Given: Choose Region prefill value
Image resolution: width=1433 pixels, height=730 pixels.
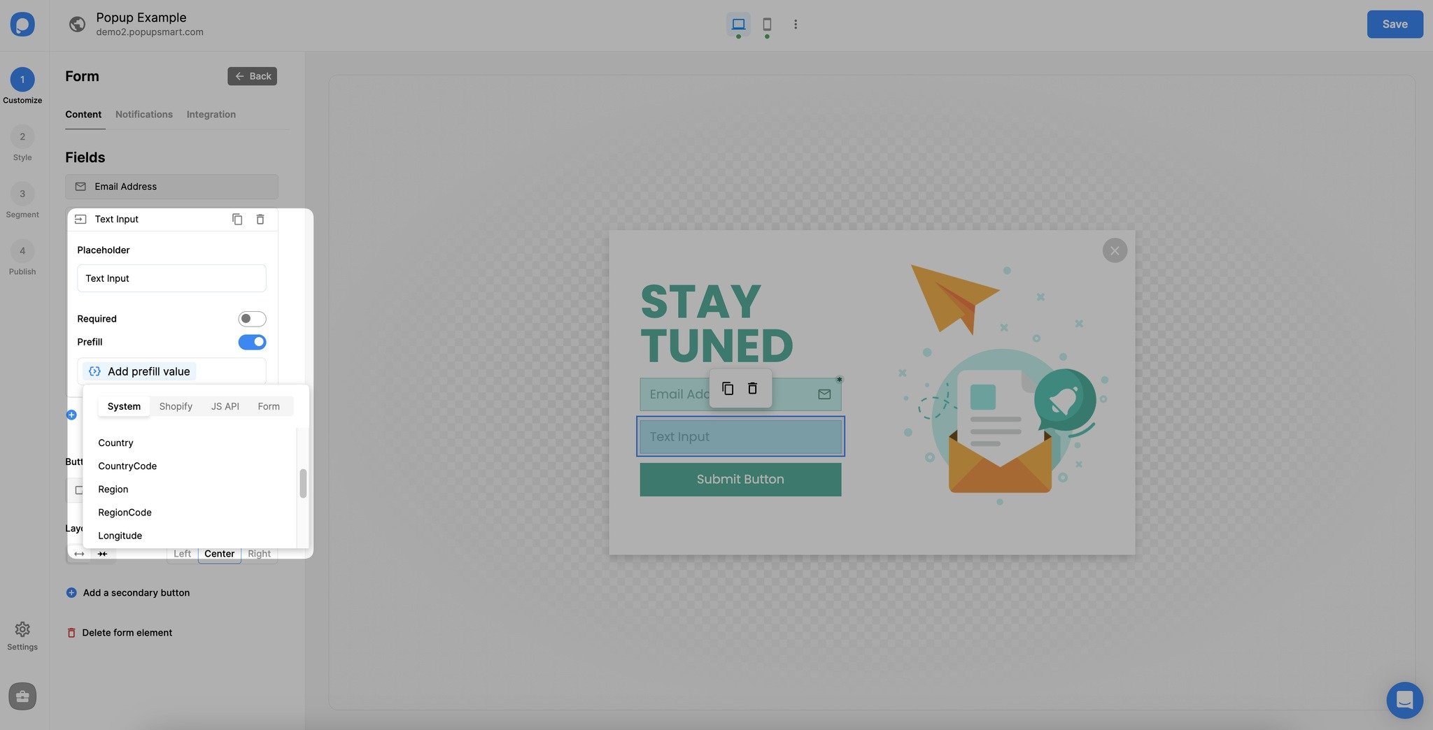Looking at the screenshot, I should (113, 489).
